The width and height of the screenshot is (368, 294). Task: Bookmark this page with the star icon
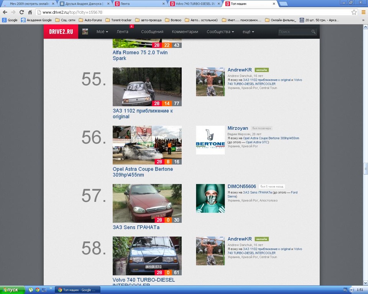coord(354,12)
